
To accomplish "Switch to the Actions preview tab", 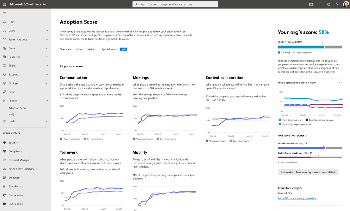I will 79,49.
